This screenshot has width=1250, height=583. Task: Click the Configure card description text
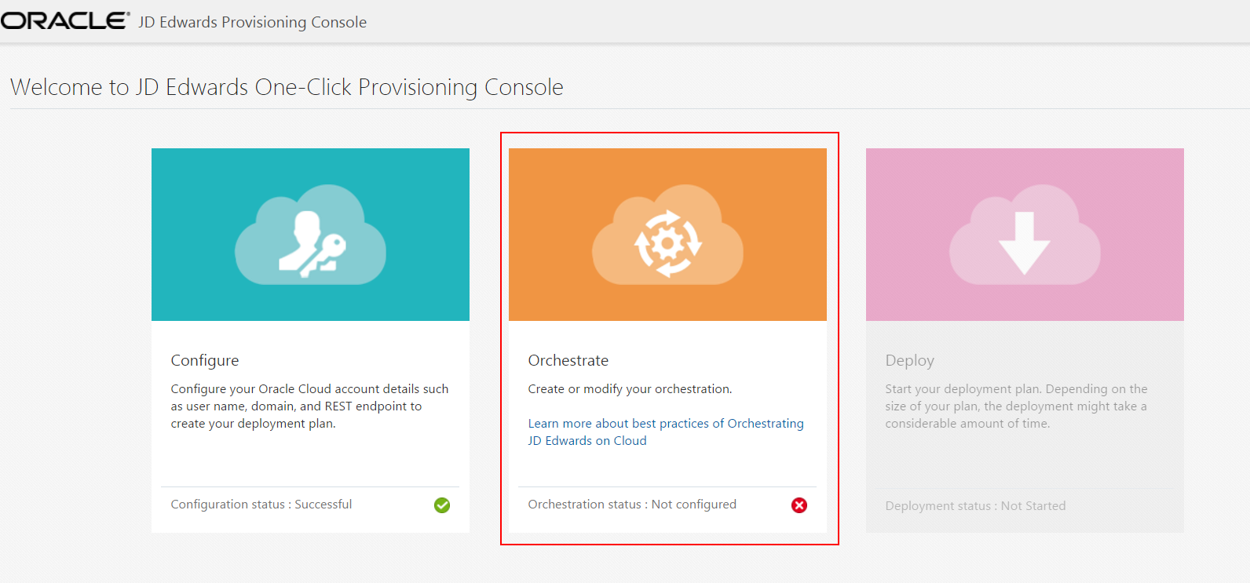(309, 406)
